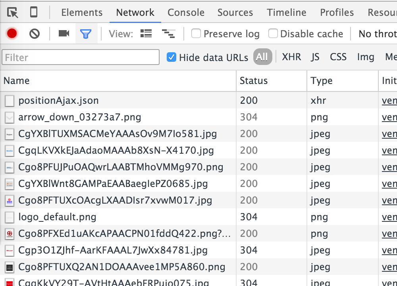The image size is (397, 286).
Task: Click inside the Filter text field
Action: [81, 57]
